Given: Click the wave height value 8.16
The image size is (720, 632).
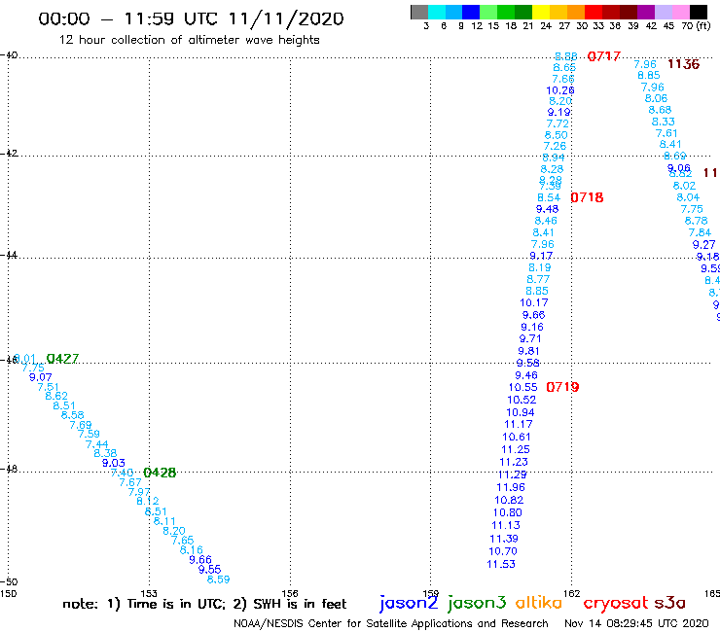Looking at the screenshot, I should (x=191, y=550).
